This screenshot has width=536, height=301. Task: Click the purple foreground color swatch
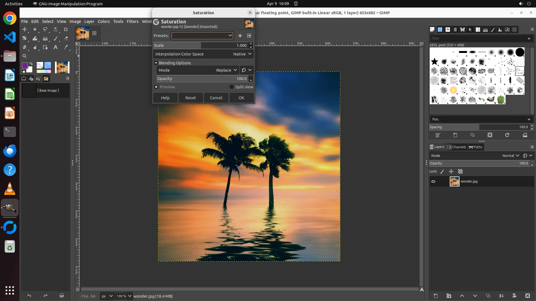click(x=25, y=65)
